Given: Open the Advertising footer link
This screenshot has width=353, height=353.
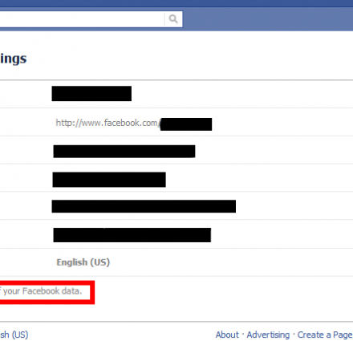Looking at the screenshot, I should coord(268,335).
